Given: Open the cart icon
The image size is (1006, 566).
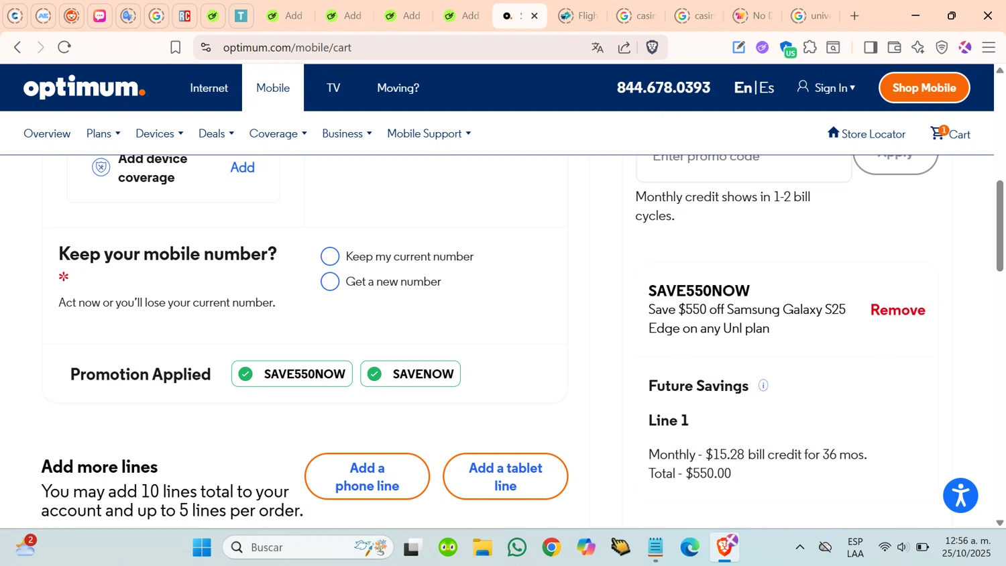Looking at the screenshot, I should tap(938, 133).
